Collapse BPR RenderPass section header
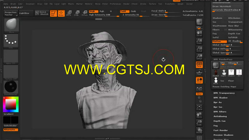Image resolution: width=249 pixels, height=140 pixels. [x=223, y=59]
